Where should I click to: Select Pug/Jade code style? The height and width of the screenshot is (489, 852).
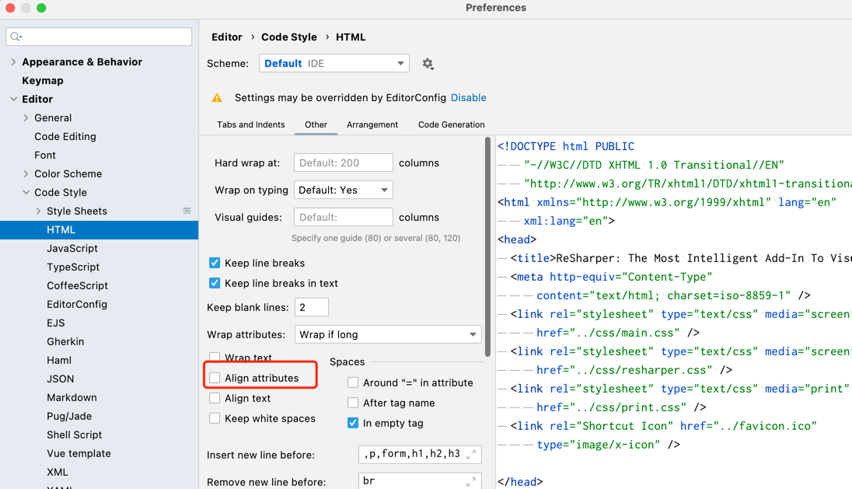(x=69, y=416)
